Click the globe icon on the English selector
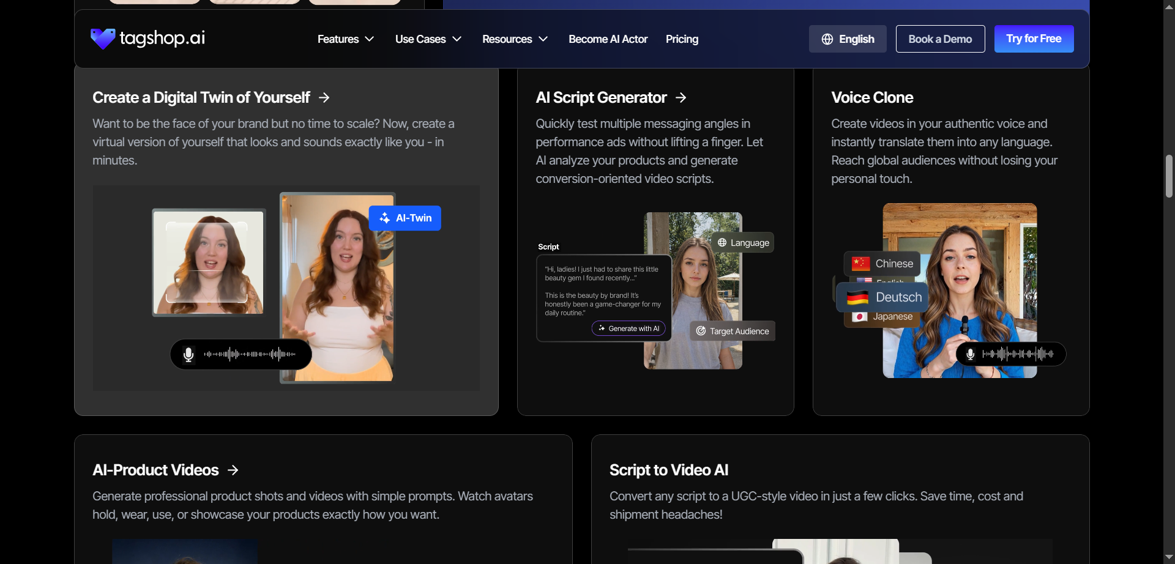 (x=827, y=39)
